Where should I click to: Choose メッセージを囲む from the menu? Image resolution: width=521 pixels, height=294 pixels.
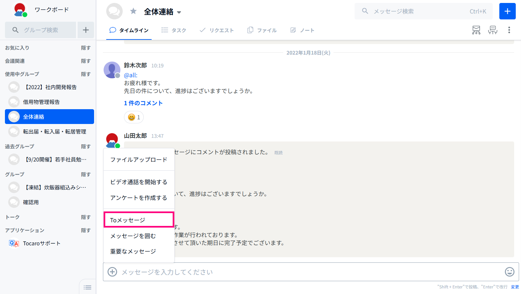(139, 236)
